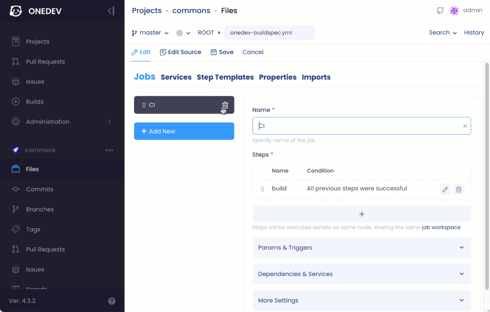Collapse the sidebar with the arrow icon

click(111, 11)
